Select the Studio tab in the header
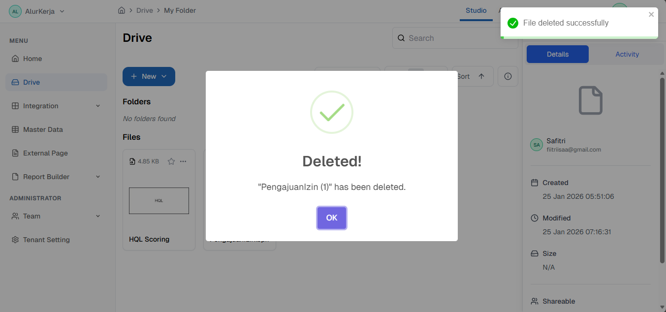The height and width of the screenshot is (312, 666). 476,10
